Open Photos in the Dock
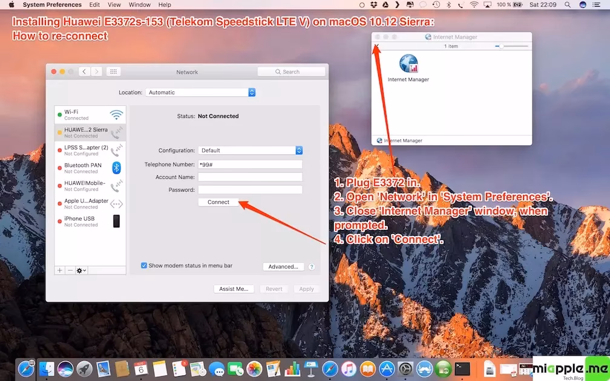This screenshot has width=610, height=381. coord(254,368)
